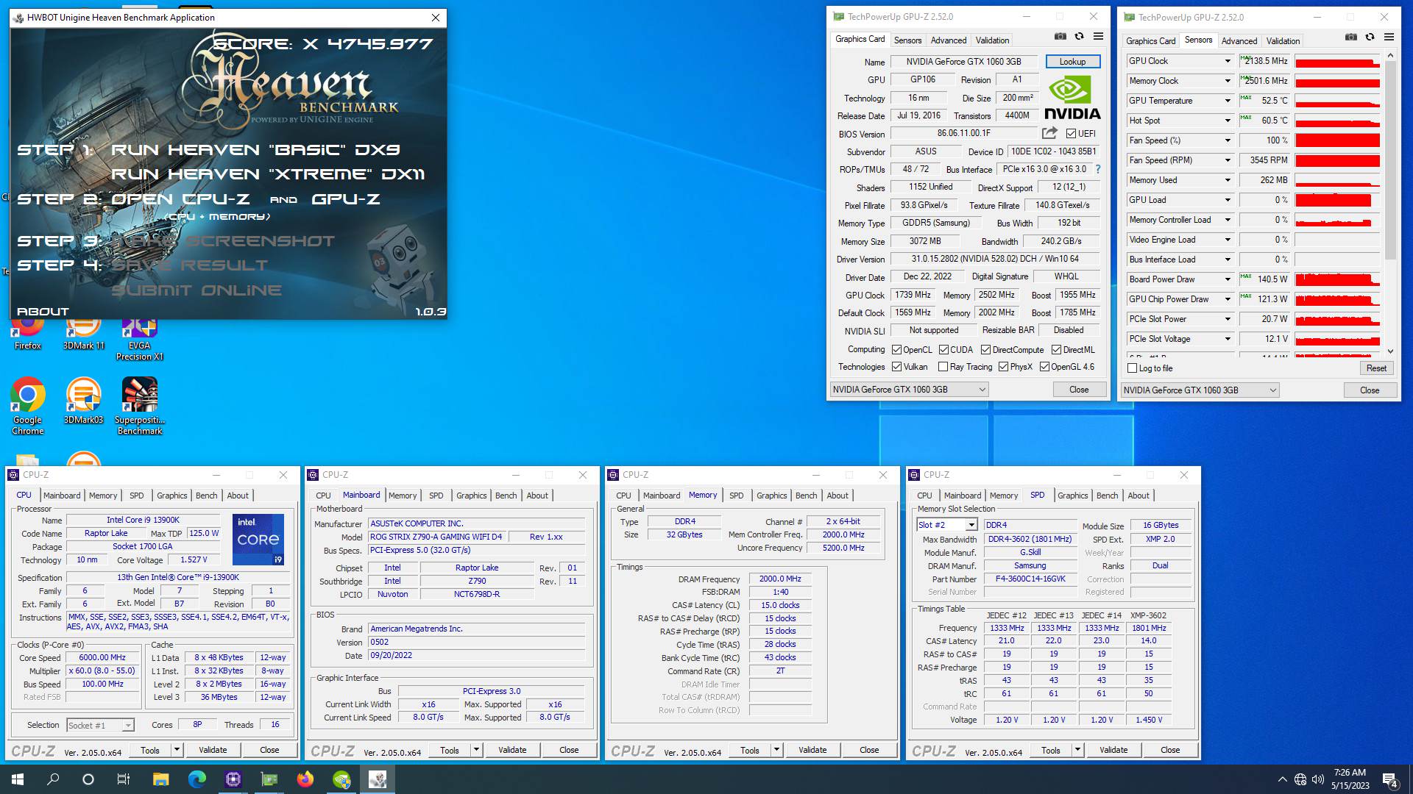The width and height of the screenshot is (1413, 794).
Task: Click Firefox icon on taskbar
Action: coord(305,779)
